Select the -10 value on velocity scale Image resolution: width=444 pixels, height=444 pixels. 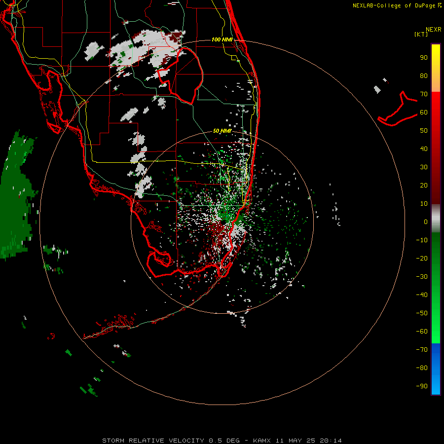tap(422, 240)
